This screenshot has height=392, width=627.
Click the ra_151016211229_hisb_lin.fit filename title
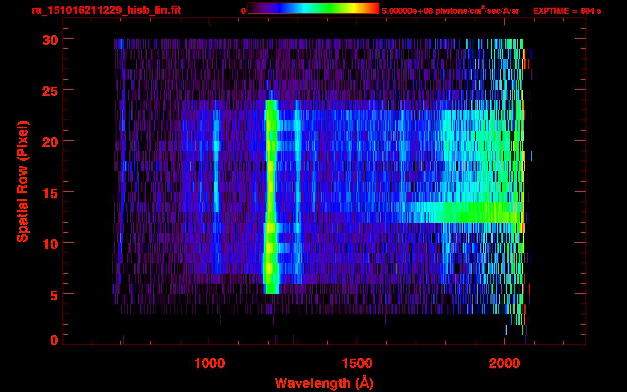click(105, 10)
